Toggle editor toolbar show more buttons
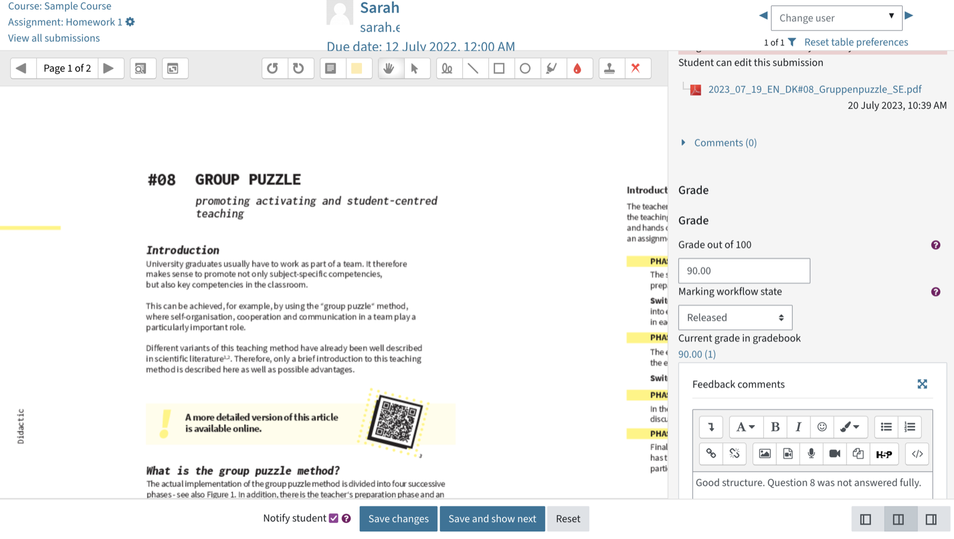The height and width of the screenshot is (539, 954). (711, 427)
